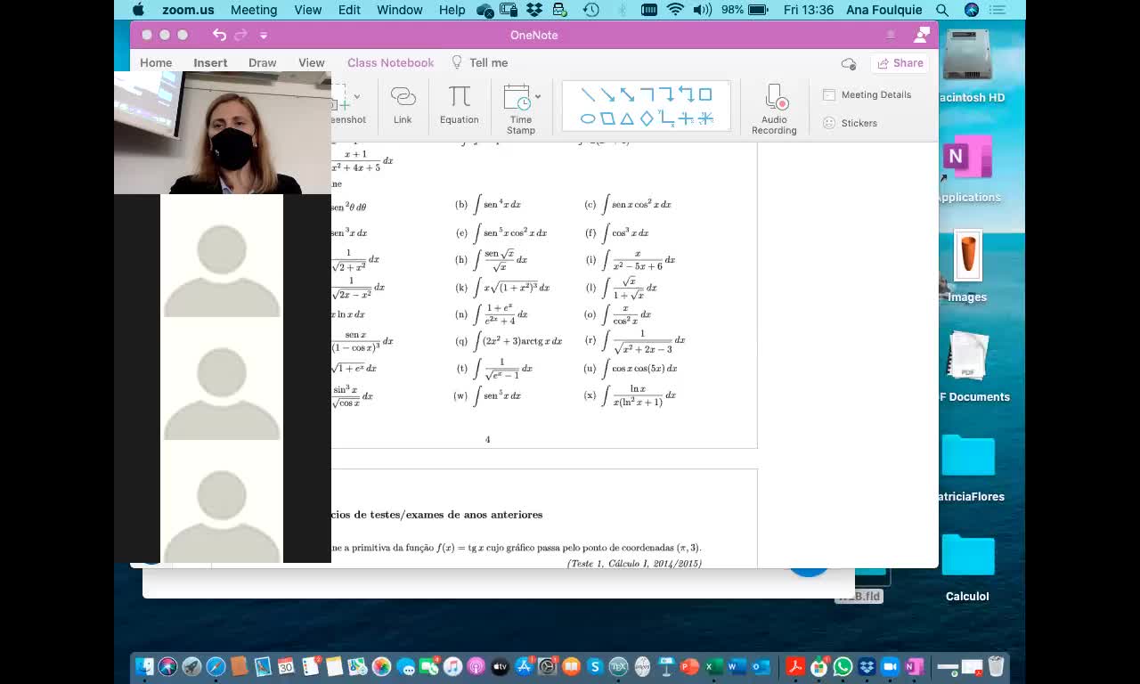The image size is (1140, 684).
Task: Open the OneNote account/feedback icon in title bar
Action: point(922,35)
